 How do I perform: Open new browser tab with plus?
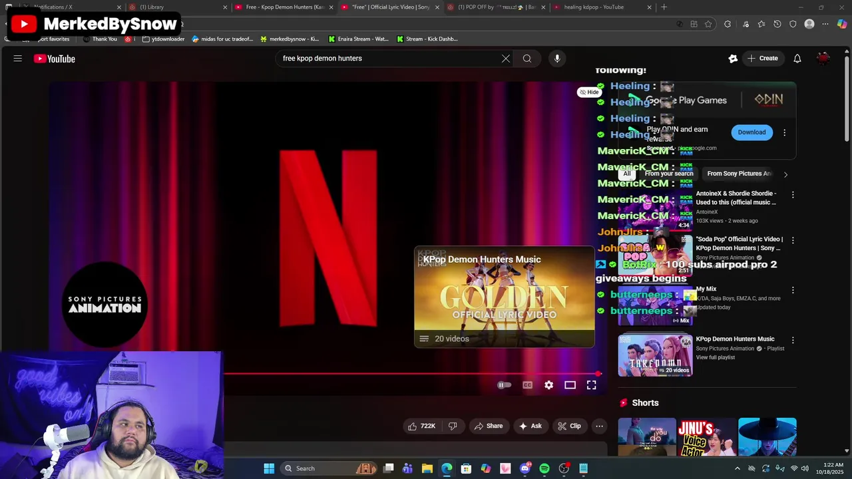664,7
